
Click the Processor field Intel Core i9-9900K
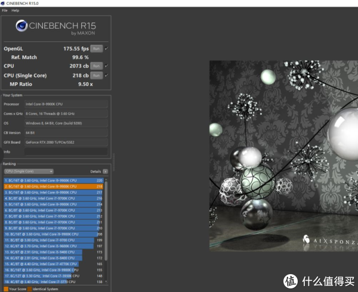(66, 104)
